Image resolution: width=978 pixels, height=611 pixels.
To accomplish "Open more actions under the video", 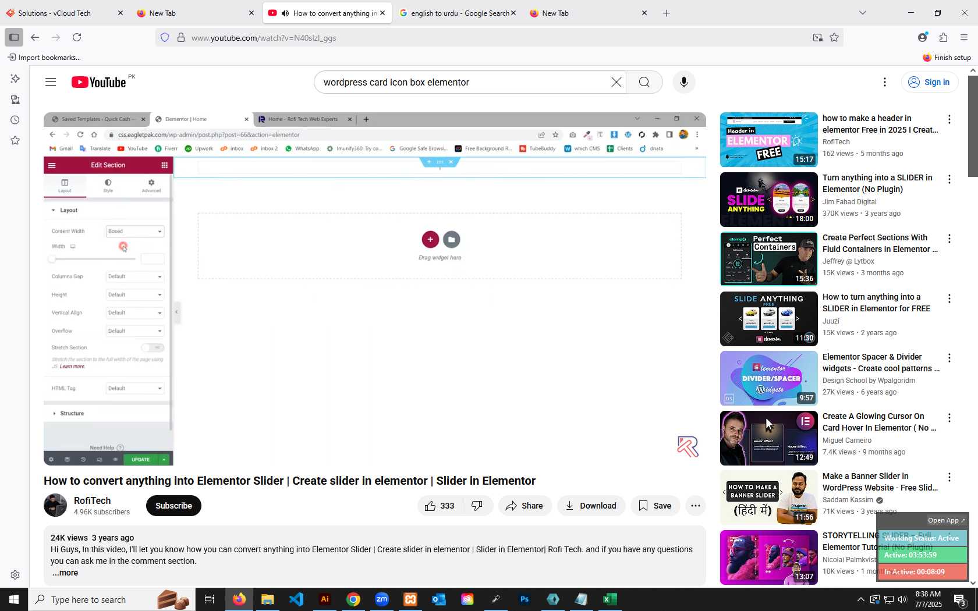I will tap(695, 506).
